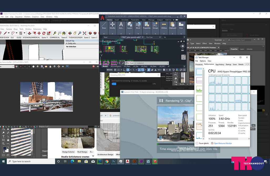Screen dimensions: 270x176
Task: Click AutoCAD status bar customization menu icon
Action: (184, 70)
